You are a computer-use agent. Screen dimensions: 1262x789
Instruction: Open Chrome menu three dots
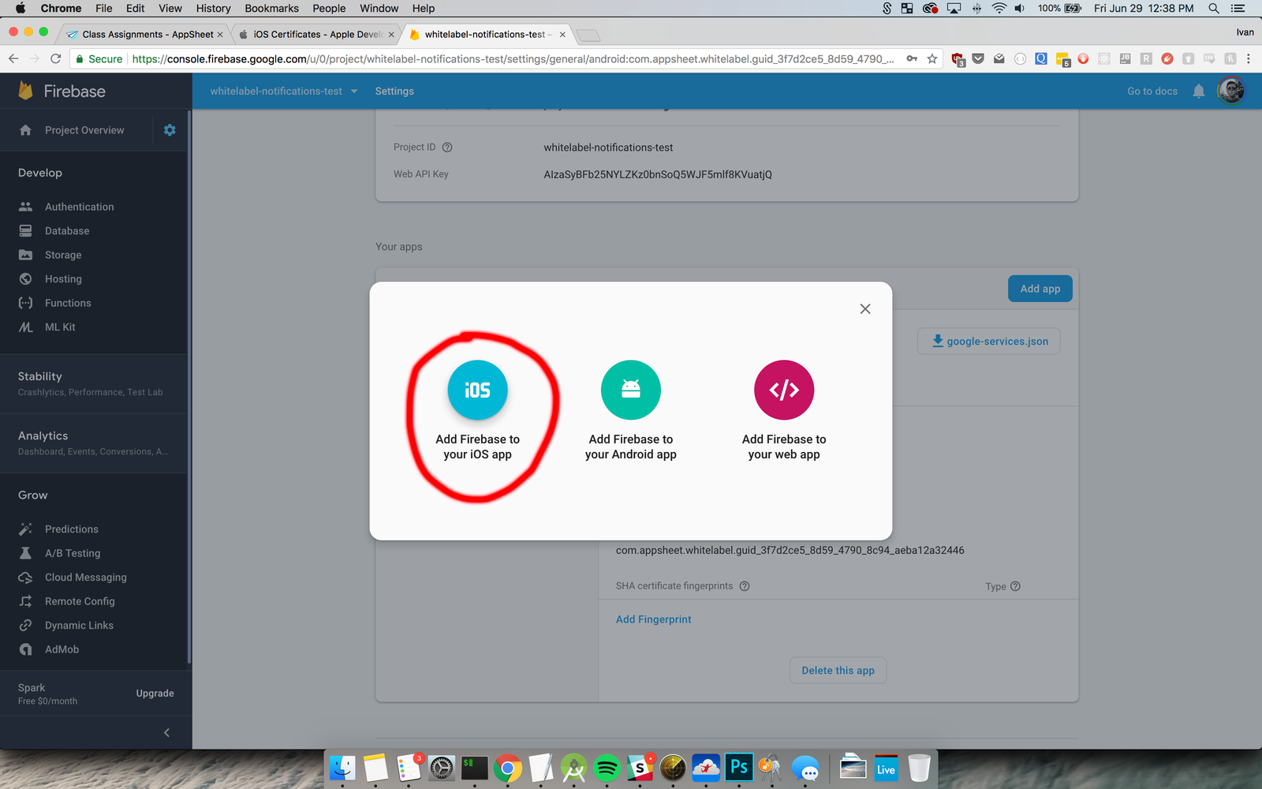1249,58
